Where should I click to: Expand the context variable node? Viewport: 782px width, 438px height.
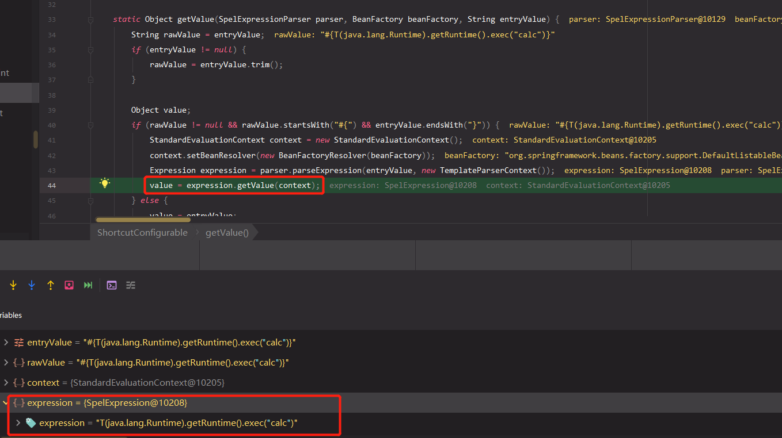6,382
